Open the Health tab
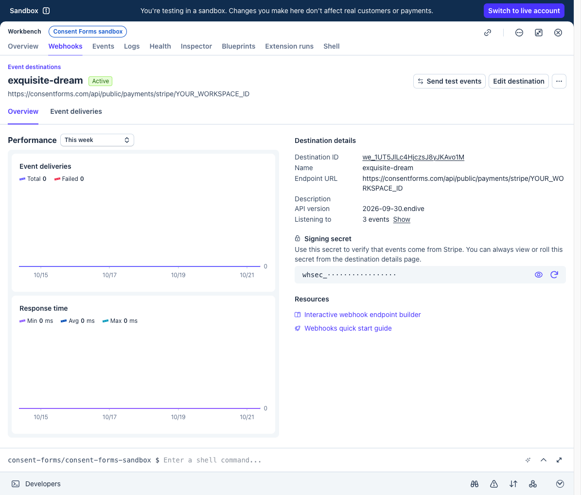The image size is (581, 495). tap(160, 46)
